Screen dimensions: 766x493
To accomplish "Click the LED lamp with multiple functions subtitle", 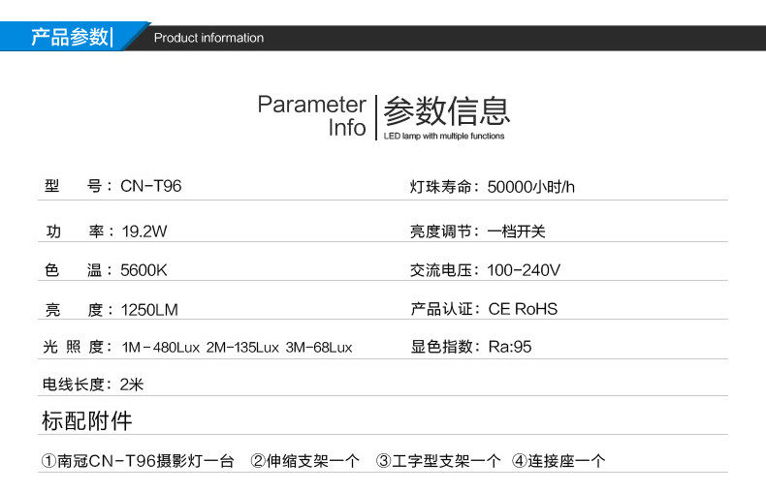I will (x=444, y=136).
